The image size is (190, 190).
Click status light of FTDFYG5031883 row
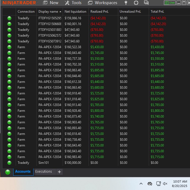pos(9,30)
